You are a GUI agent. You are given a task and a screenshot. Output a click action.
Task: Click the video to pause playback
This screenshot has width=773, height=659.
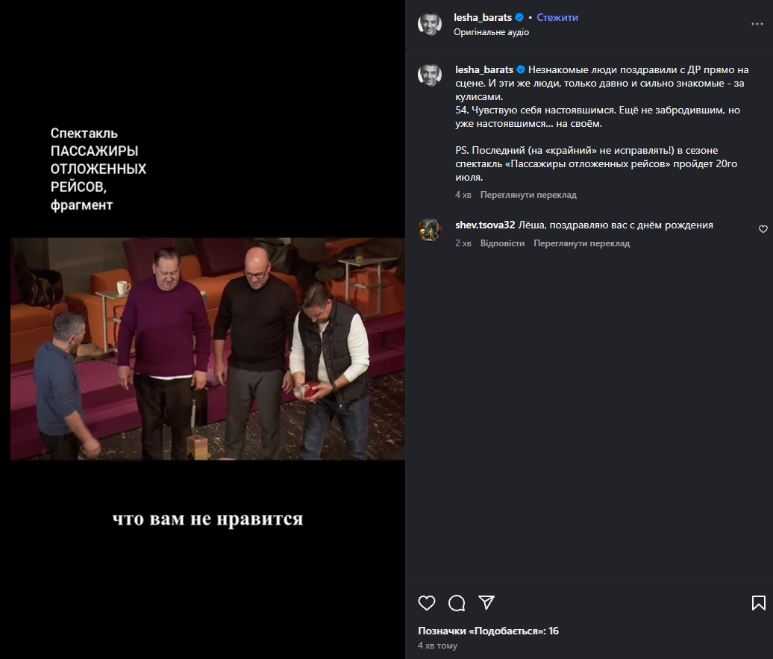(207, 349)
